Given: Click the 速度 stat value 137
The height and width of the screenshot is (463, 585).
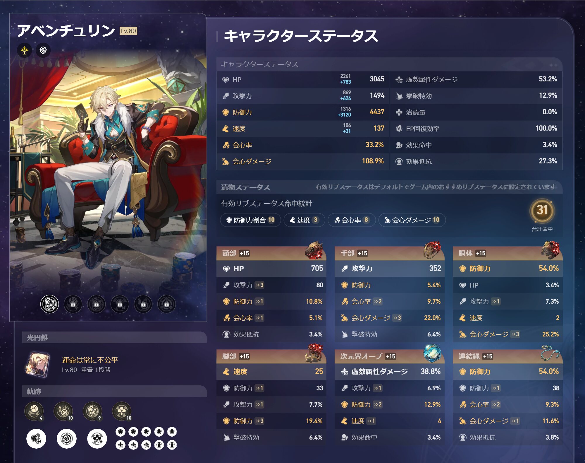Looking at the screenshot, I should coord(379,128).
